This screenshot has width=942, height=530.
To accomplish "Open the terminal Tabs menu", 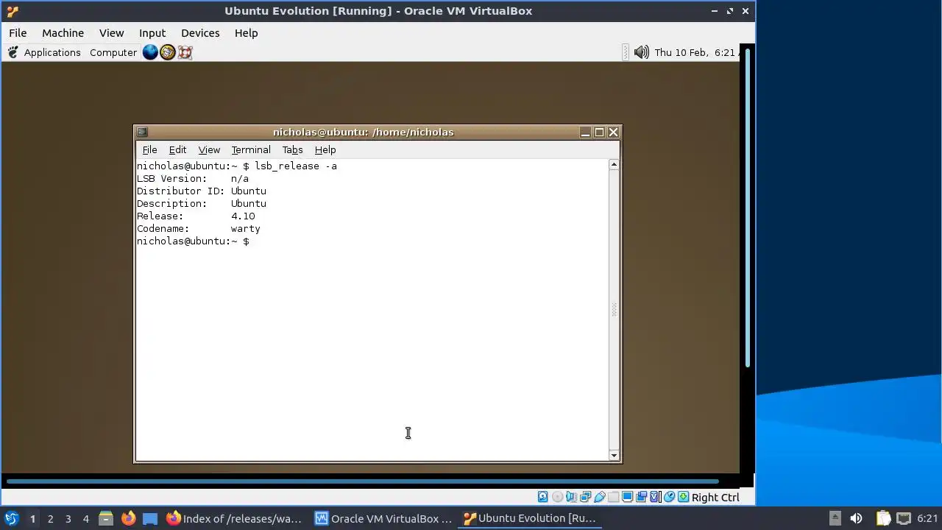I will (x=292, y=149).
